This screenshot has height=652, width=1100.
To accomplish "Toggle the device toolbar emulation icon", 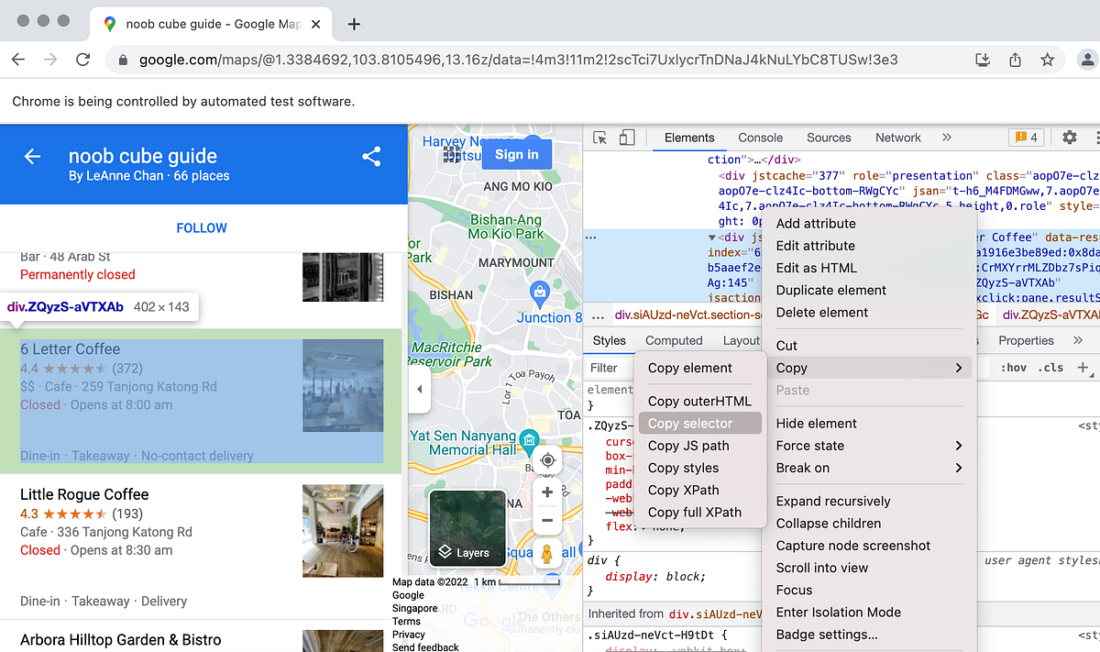I will click(627, 137).
